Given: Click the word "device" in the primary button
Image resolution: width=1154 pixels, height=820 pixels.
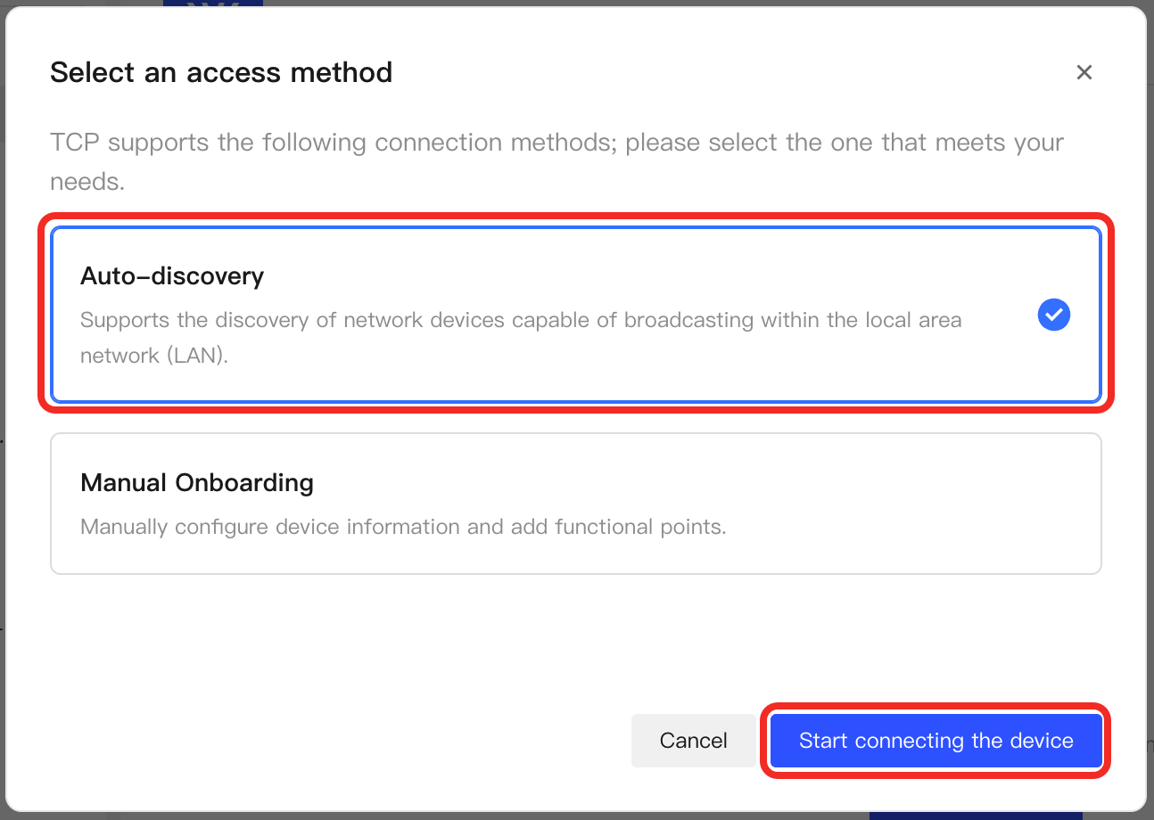Looking at the screenshot, I should coord(1042,741).
